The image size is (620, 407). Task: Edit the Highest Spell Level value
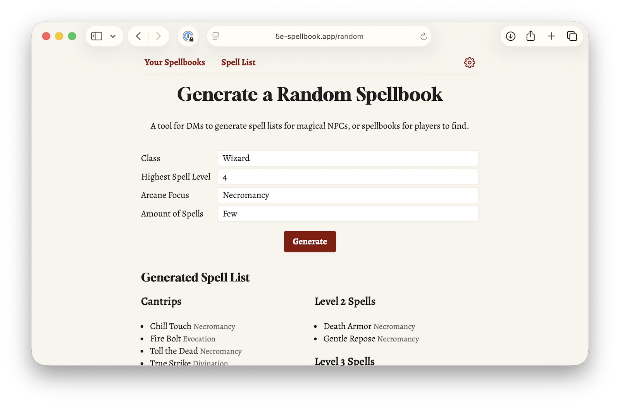click(348, 177)
